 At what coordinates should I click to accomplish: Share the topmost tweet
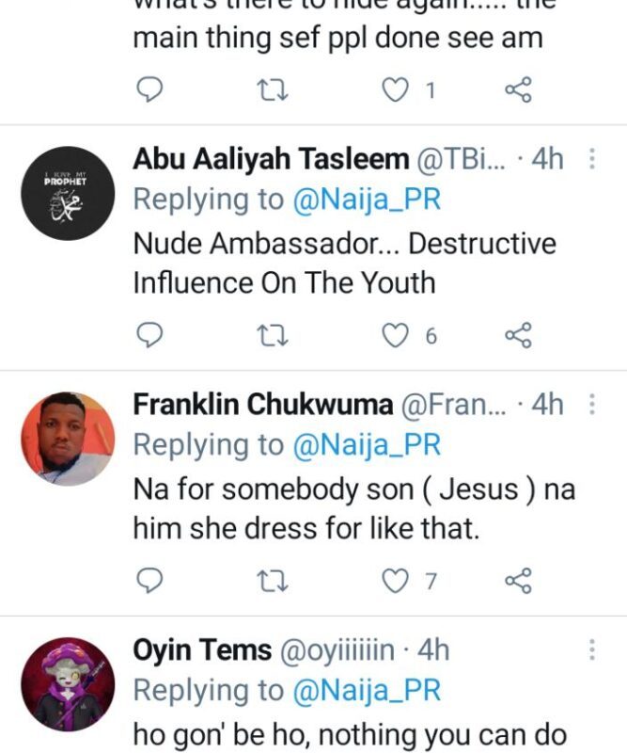point(518,89)
